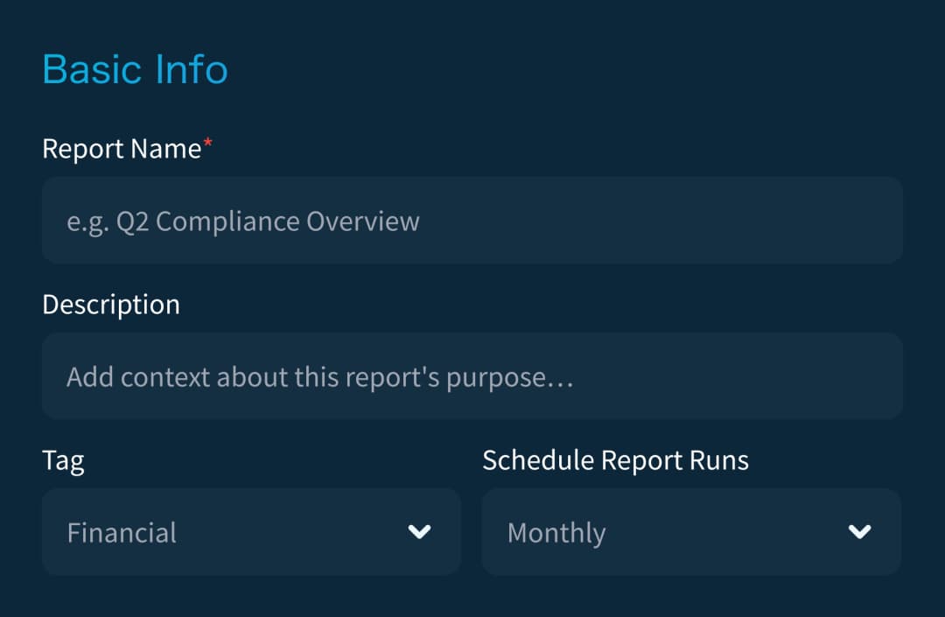Click the Report Name label
Image resolution: width=945 pixels, height=617 pixels.
coord(122,149)
